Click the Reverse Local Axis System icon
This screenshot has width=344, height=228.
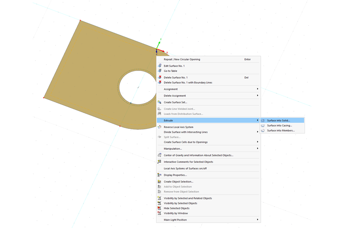(x=160, y=127)
